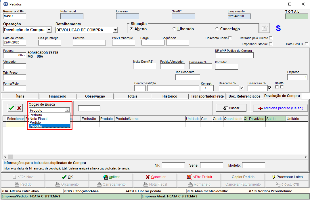This screenshot has width=310, height=200.
Task: Click the green checkmark confirm icon
Action: (12, 108)
